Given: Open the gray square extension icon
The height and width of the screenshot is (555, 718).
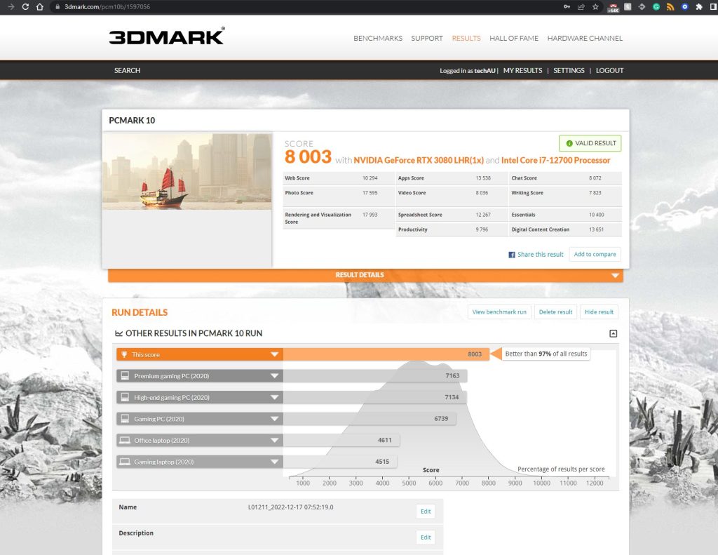Looking at the screenshot, I should coord(628,7).
